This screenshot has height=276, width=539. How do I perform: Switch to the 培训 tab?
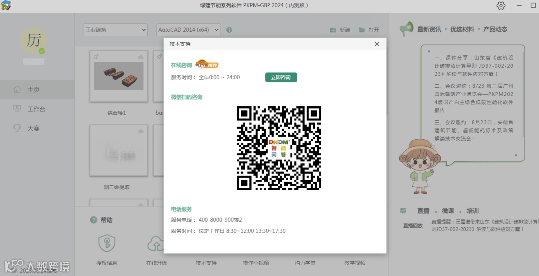coord(472,211)
